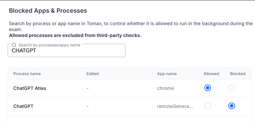Image resolution: width=255 pixels, height=123 pixels.
Task: Click the truncated remoteGenera... app name
Action: tap(175, 106)
